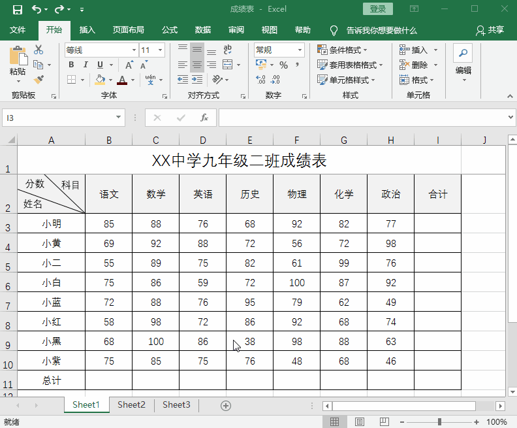
Task: Increase font size with large A icon
Action: pos(129,65)
